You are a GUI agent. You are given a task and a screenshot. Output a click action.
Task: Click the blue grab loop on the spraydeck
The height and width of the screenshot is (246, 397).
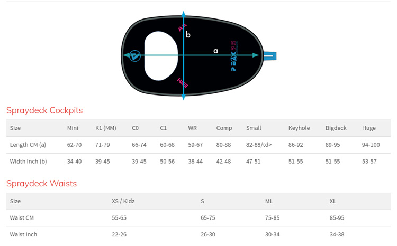point(270,55)
